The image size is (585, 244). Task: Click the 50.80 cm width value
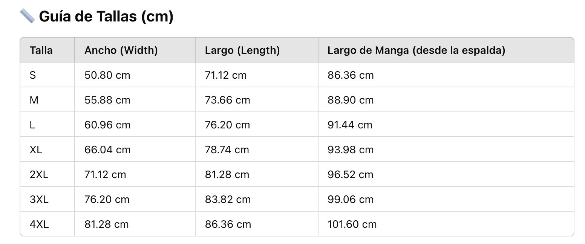tap(107, 75)
